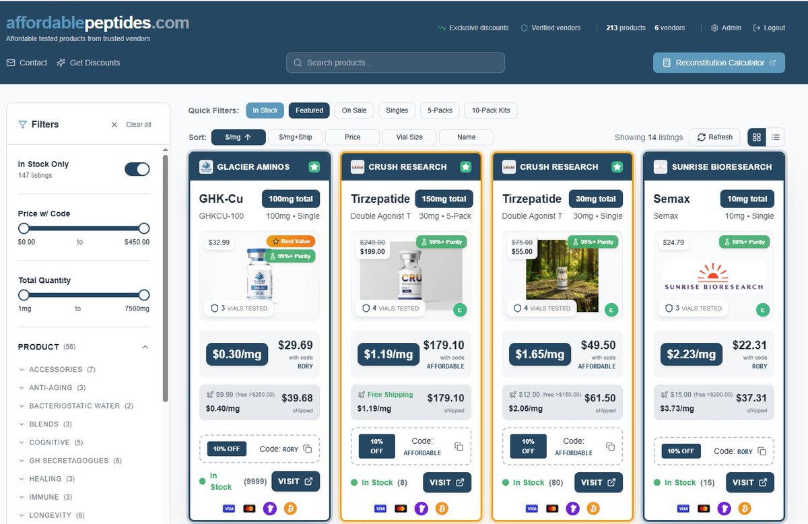Log out of the account
This screenshot has height=524, width=808.
click(769, 28)
